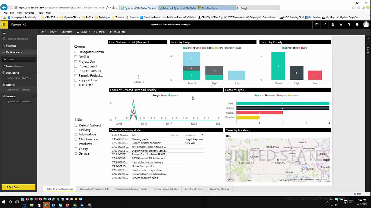Click the sidebar Search field
Viewport: 371px width, 208px height.
click(x=19, y=59)
